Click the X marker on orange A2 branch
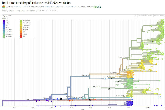Image resolution: width=165 pixels, height=110 pixels. pyautogui.click(x=90, y=100)
